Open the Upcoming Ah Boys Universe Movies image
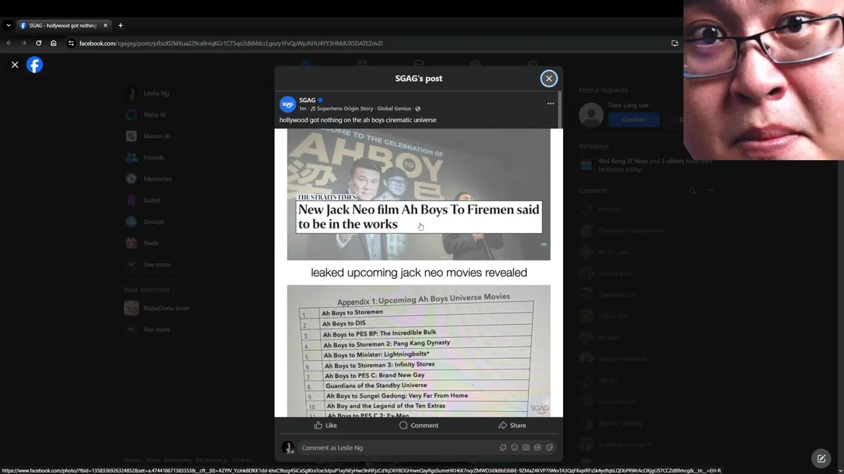This screenshot has width=844, height=474. (419, 351)
